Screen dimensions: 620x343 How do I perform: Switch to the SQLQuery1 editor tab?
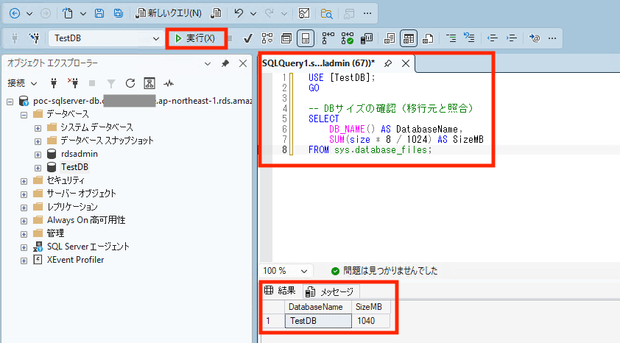(x=319, y=63)
